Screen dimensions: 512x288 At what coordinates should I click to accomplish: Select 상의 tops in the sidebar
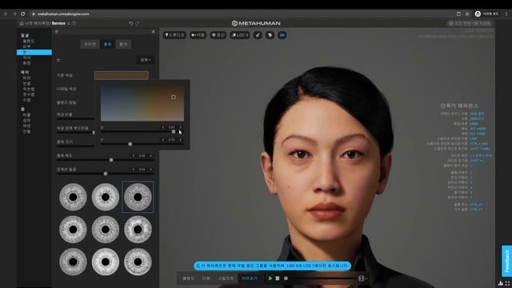26,121
